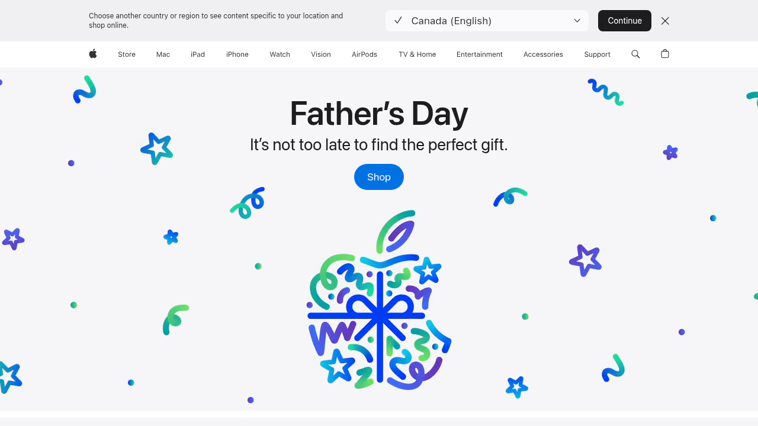The height and width of the screenshot is (426, 758).
Task: Open the TV & Home menu
Action: 417,54
